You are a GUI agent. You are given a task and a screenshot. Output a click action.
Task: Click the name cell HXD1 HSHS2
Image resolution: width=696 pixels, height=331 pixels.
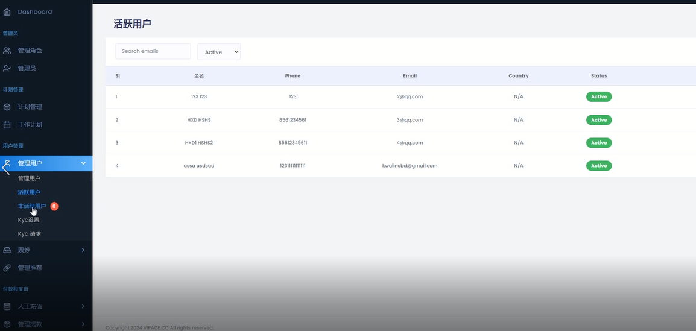[199, 143]
